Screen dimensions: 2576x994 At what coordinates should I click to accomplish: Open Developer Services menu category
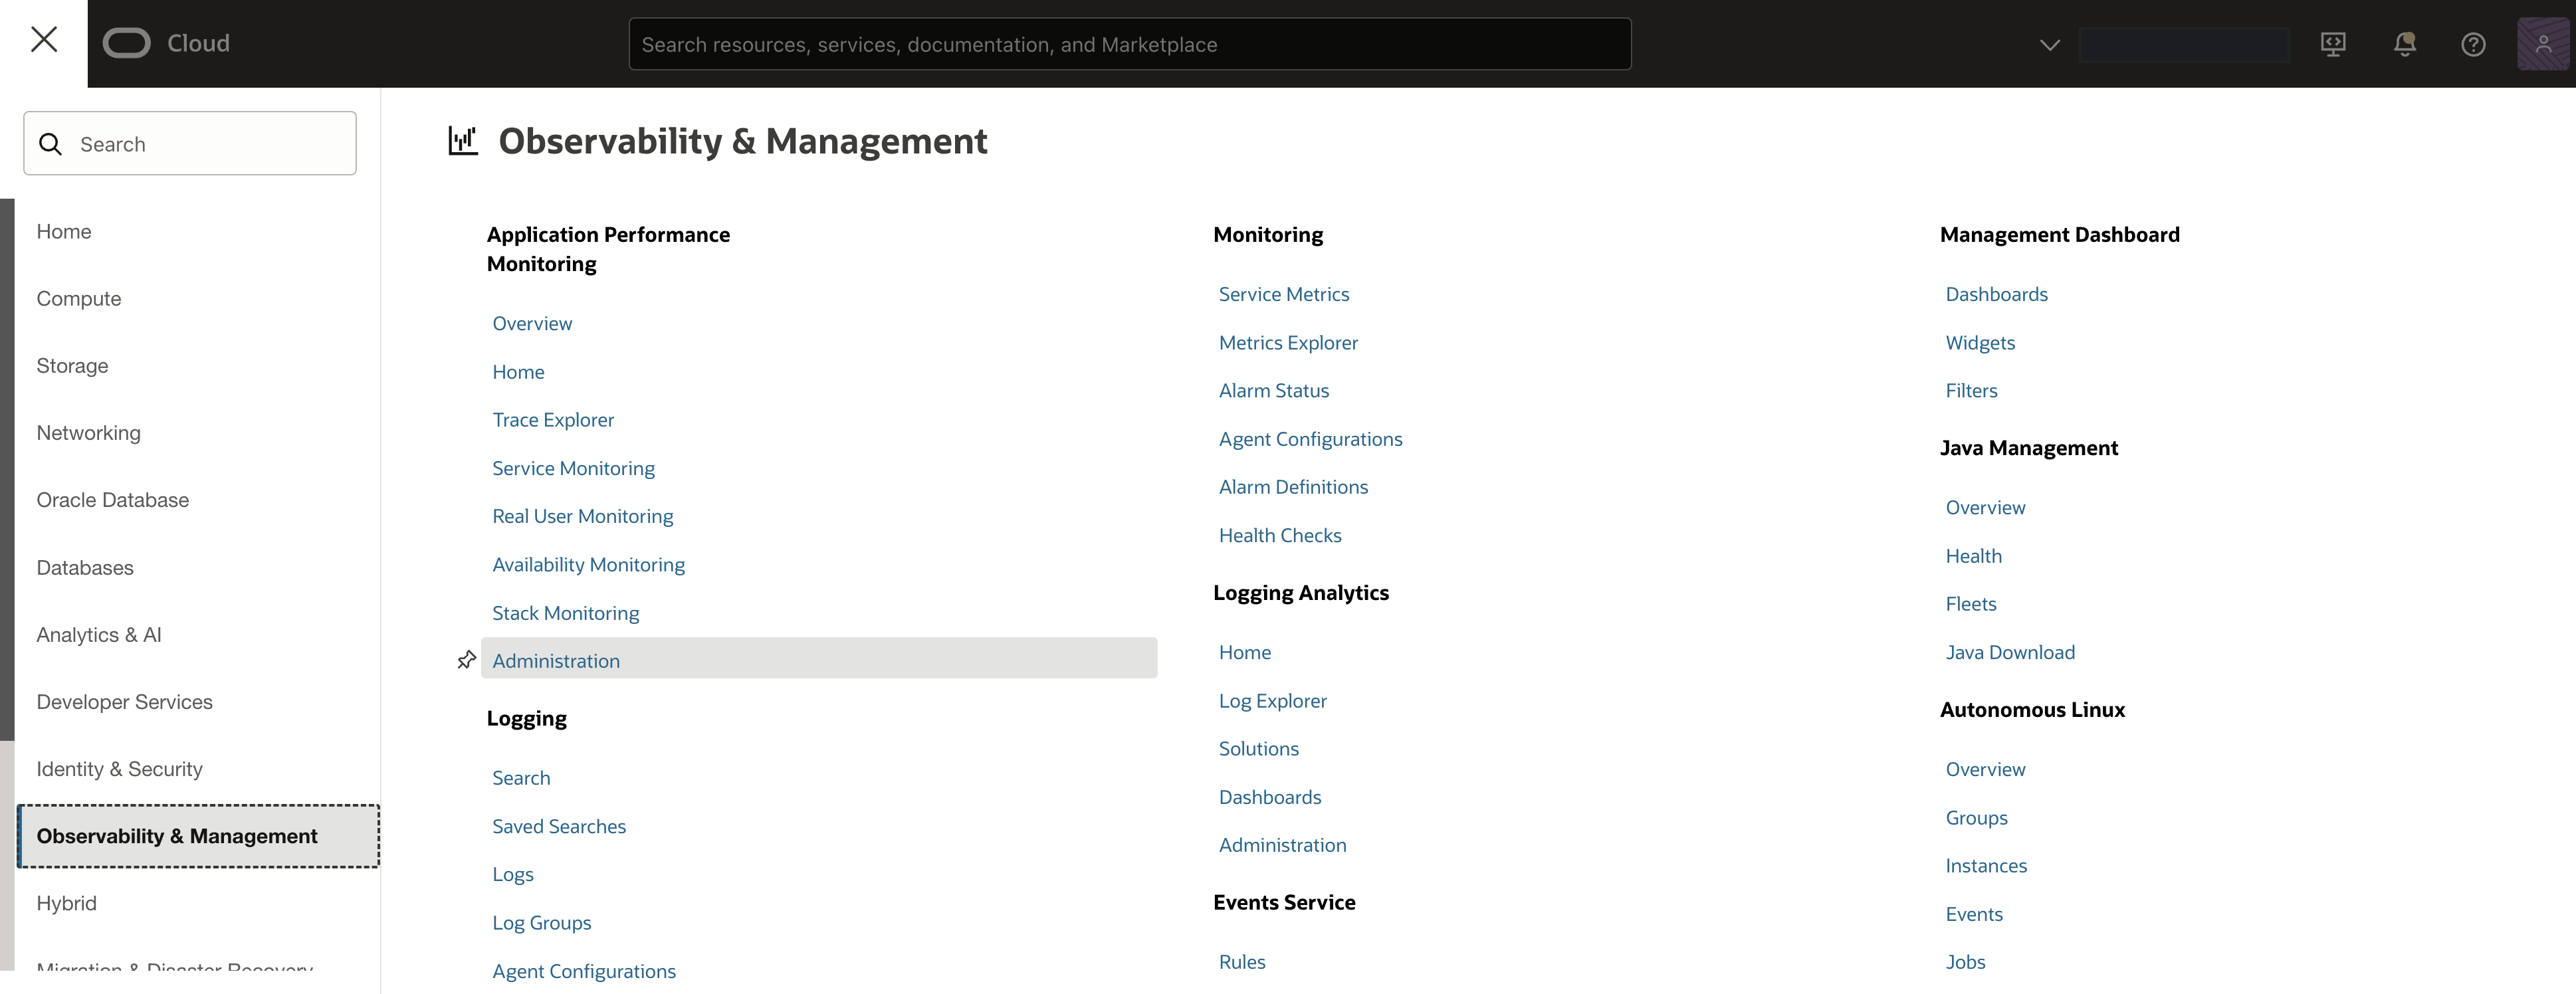124,702
